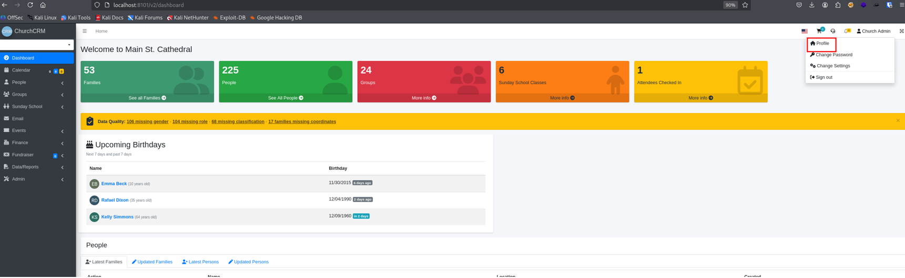The height and width of the screenshot is (278, 905).
Task: Select Dashboard in the sidebar
Action: [37, 58]
